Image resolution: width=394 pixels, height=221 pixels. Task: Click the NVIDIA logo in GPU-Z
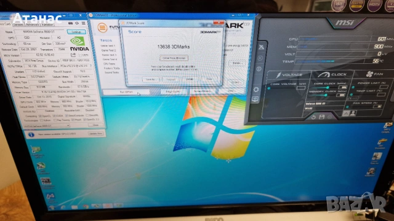(x=79, y=44)
